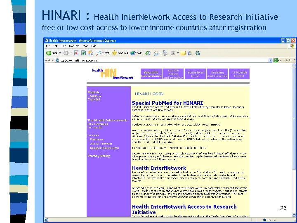Open the View menu
The height and width of the screenshot is (223, 297).
click(63, 46)
